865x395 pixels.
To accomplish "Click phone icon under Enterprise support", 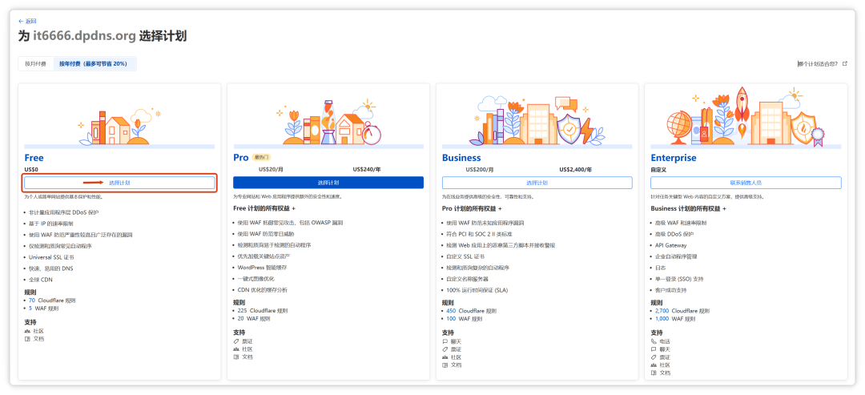I will (x=654, y=341).
